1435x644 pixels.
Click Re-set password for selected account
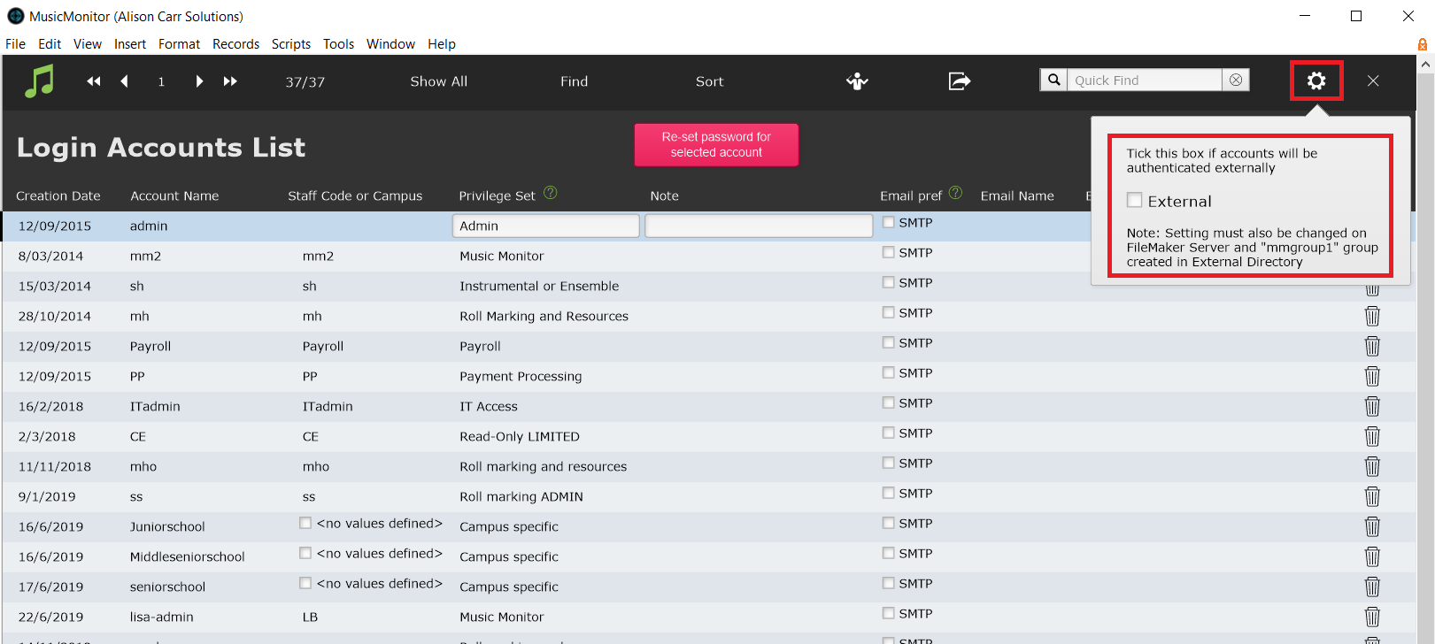(716, 144)
